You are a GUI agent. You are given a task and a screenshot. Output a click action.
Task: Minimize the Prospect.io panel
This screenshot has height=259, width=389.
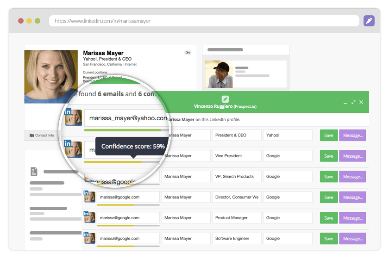pyautogui.click(x=345, y=103)
